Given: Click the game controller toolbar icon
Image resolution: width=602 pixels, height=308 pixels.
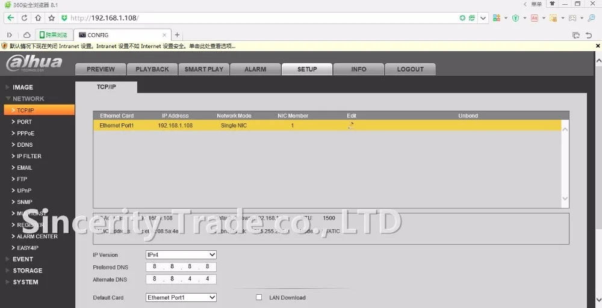Looking at the screenshot, I should point(573,18).
